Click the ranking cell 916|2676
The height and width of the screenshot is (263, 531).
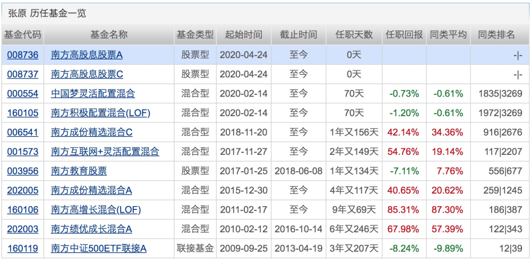tap(503, 133)
